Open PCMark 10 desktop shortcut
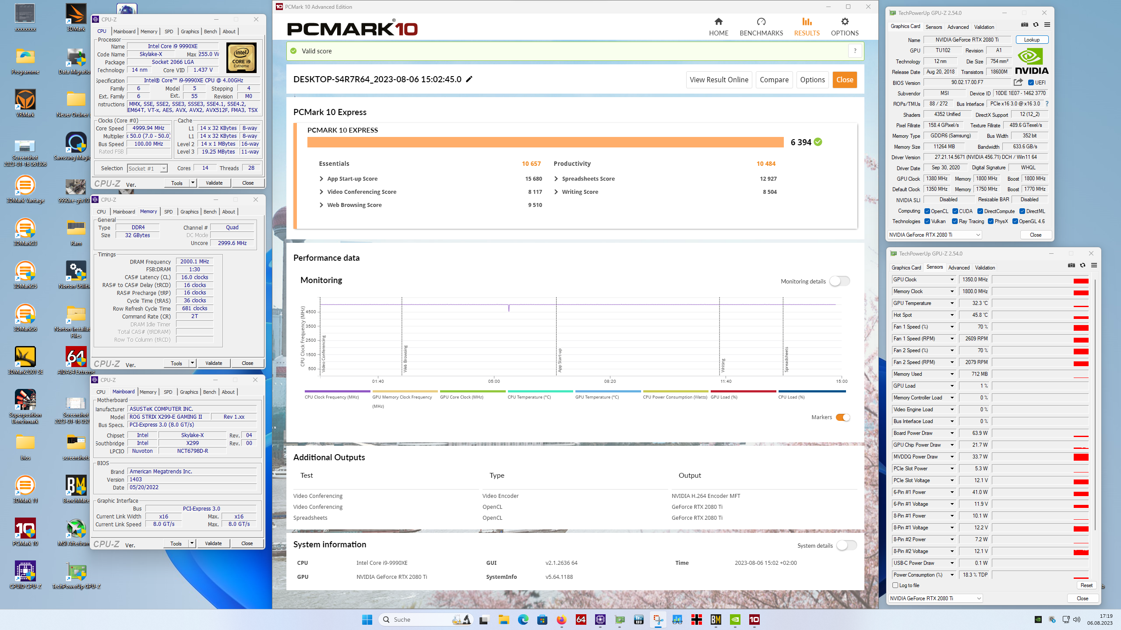Screen dimensions: 1121x630 point(25,532)
